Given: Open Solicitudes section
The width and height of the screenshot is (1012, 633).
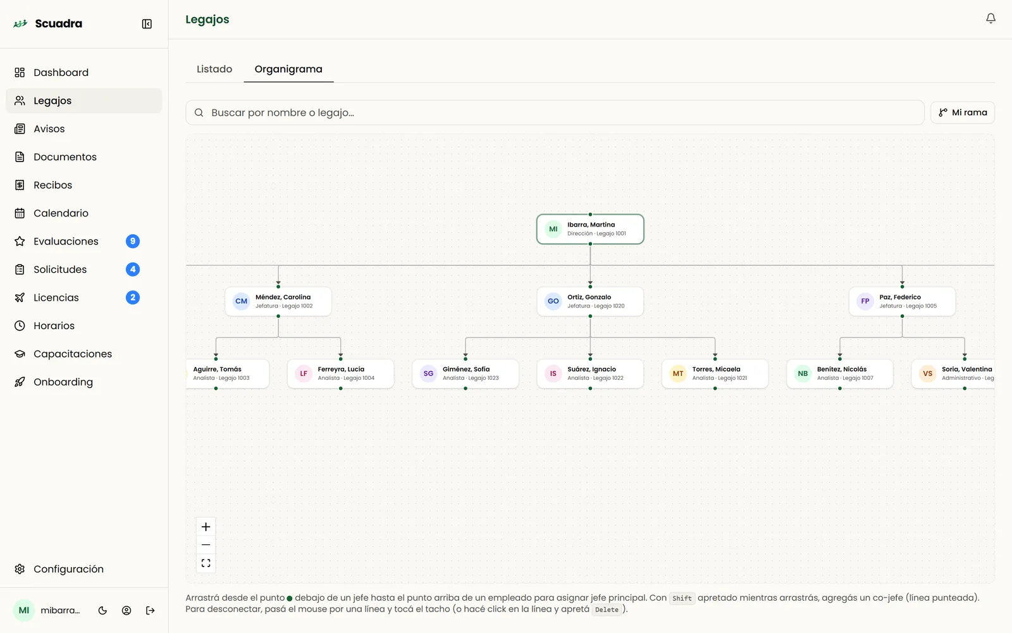Looking at the screenshot, I should pyautogui.click(x=83, y=270).
